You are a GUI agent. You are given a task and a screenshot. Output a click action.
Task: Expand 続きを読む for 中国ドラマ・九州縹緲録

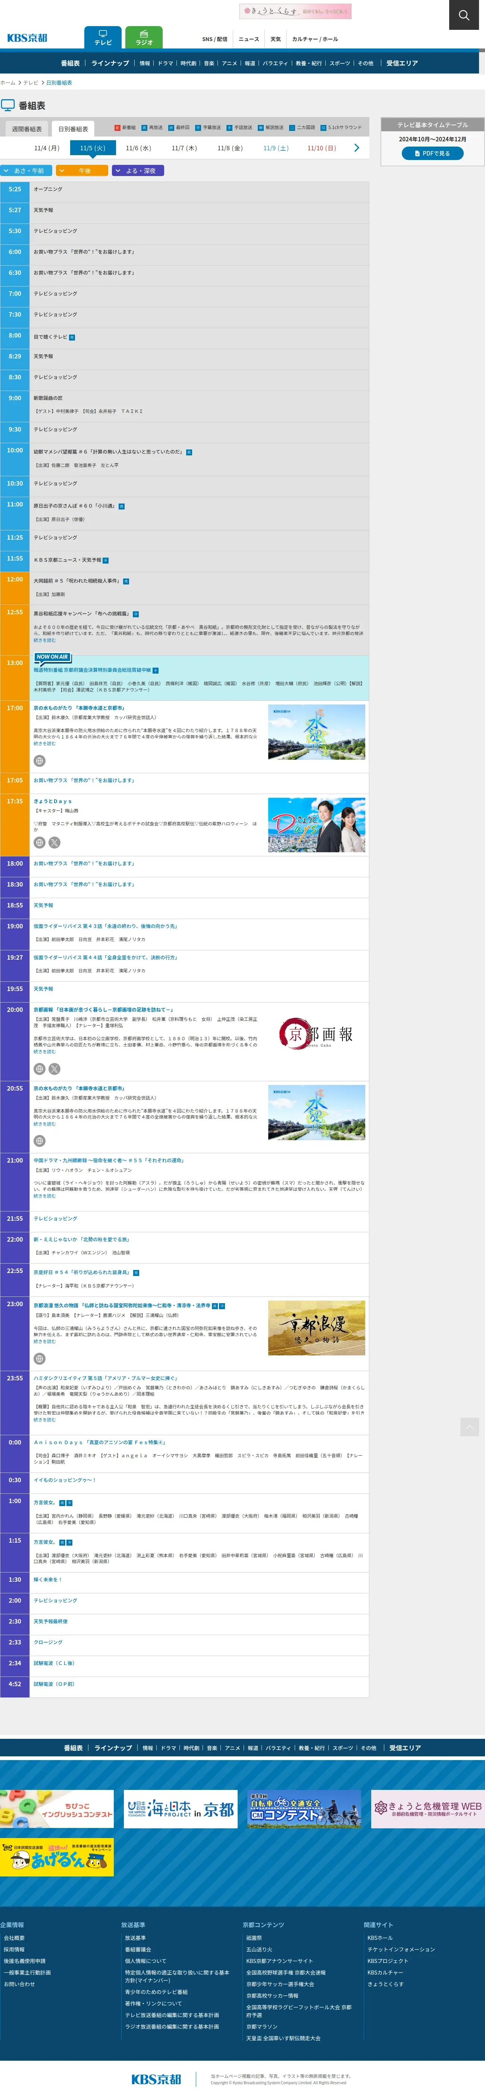[45, 1196]
